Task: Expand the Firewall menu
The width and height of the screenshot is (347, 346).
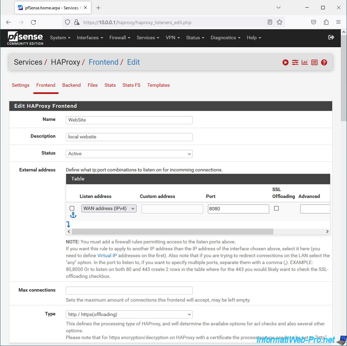Action: pos(120,38)
